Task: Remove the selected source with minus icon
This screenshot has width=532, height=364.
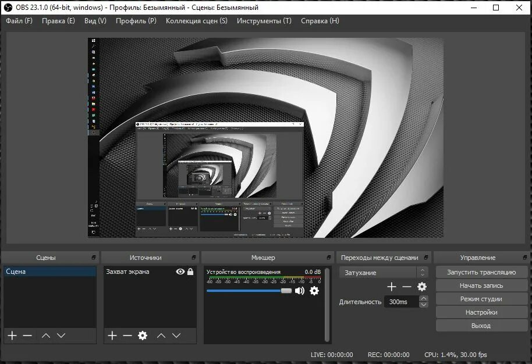Action: (x=127, y=336)
